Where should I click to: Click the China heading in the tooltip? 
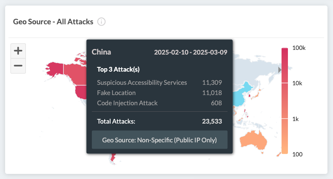tap(102, 52)
